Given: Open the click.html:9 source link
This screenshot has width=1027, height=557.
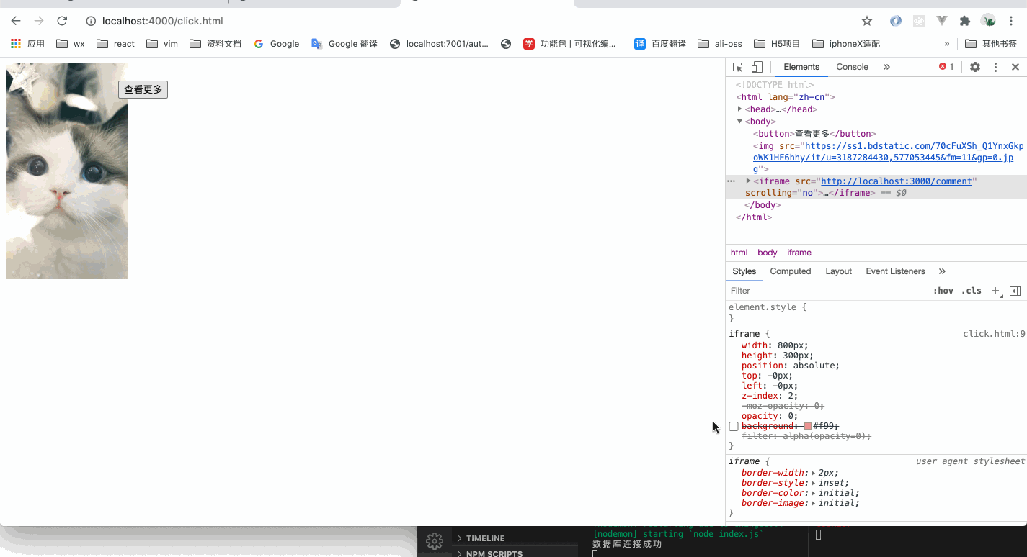Looking at the screenshot, I should pyautogui.click(x=994, y=333).
